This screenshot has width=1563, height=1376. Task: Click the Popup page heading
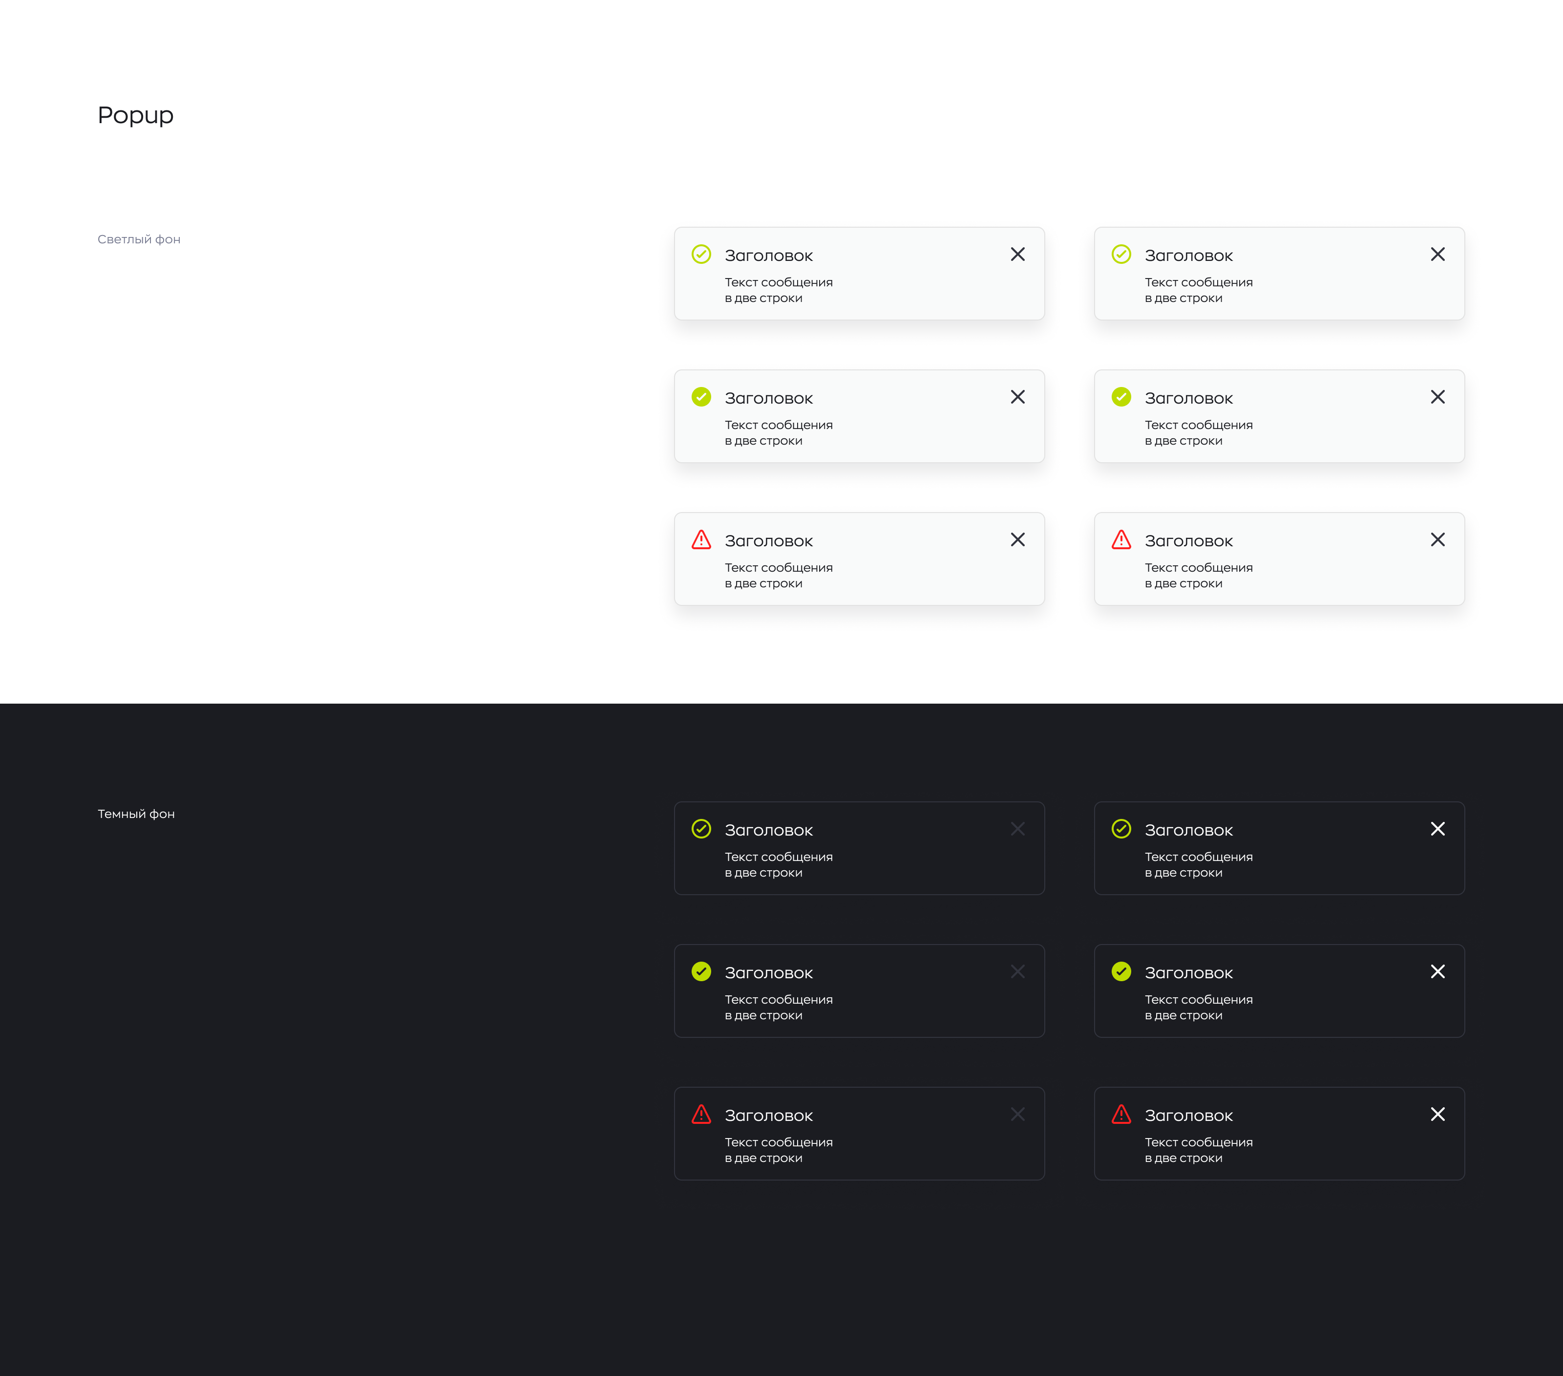tap(135, 115)
